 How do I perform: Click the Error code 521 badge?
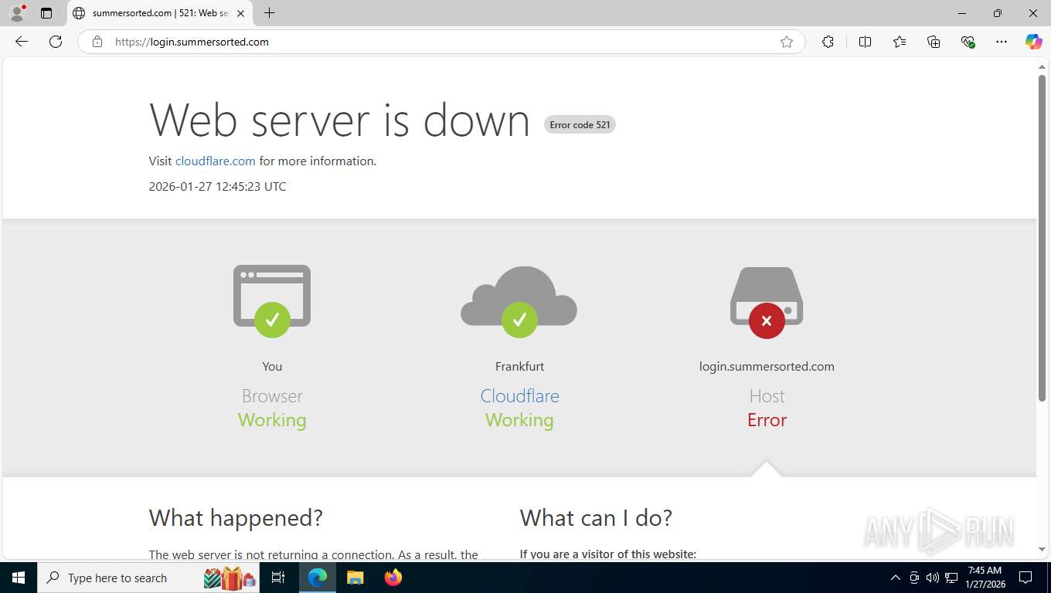pyautogui.click(x=580, y=124)
